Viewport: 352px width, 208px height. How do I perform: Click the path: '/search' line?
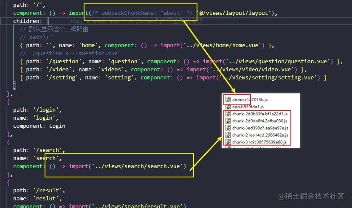coord(39,150)
